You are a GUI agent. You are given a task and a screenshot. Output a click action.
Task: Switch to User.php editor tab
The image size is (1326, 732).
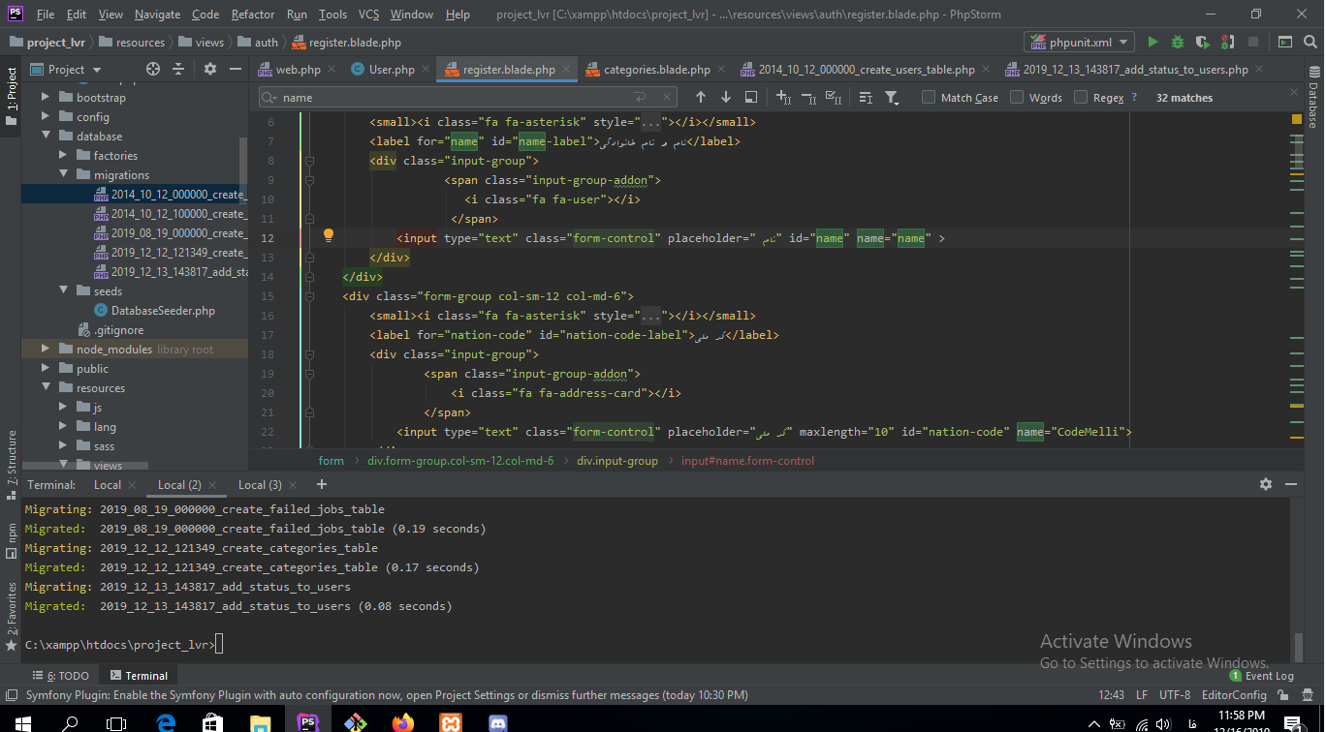(x=392, y=70)
